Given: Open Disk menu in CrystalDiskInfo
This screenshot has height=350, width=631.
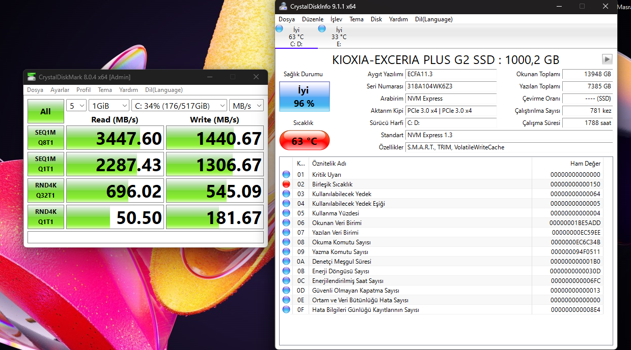Looking at the screenshot, I should tap(376, 19).
